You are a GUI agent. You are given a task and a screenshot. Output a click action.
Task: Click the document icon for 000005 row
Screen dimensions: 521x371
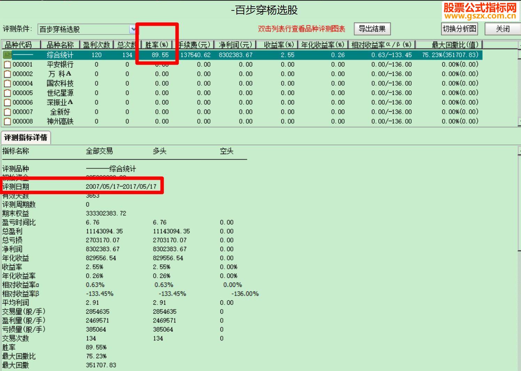pyautogui.click(x=7, y=93)
